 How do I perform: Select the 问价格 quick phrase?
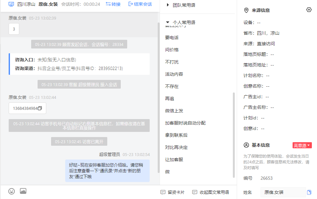172,50
